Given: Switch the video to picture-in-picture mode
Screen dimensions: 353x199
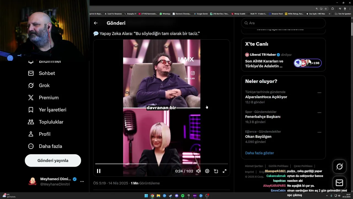Looking at the screenshot, I should (216, 171).
